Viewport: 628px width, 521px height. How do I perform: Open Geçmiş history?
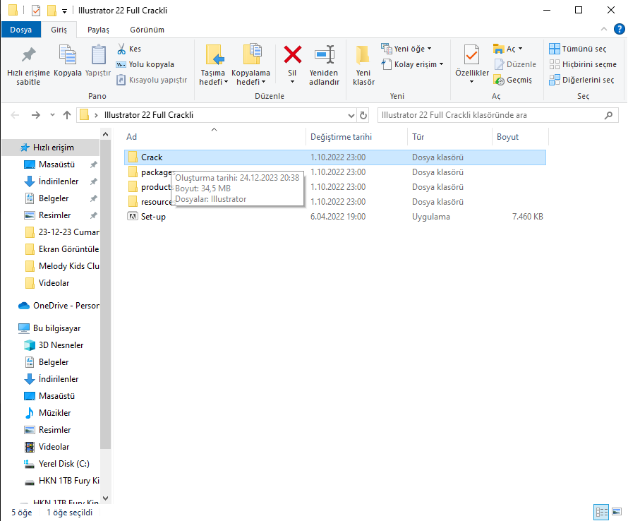(x=513, y=80)
